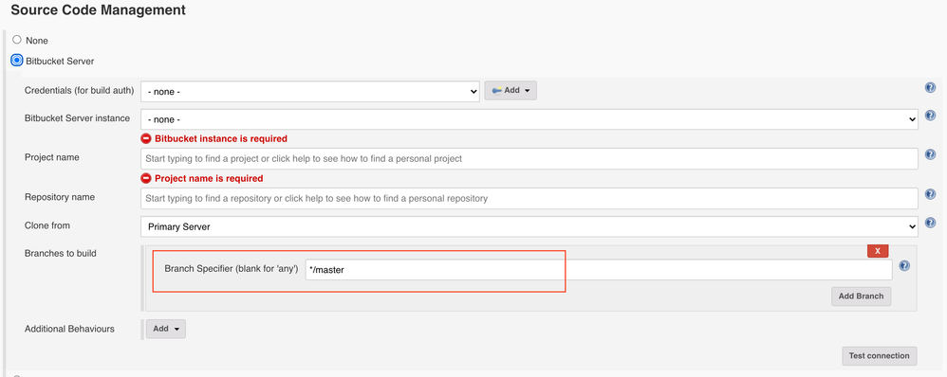
Task: Select the None radio button
Action: click(17, 40)
